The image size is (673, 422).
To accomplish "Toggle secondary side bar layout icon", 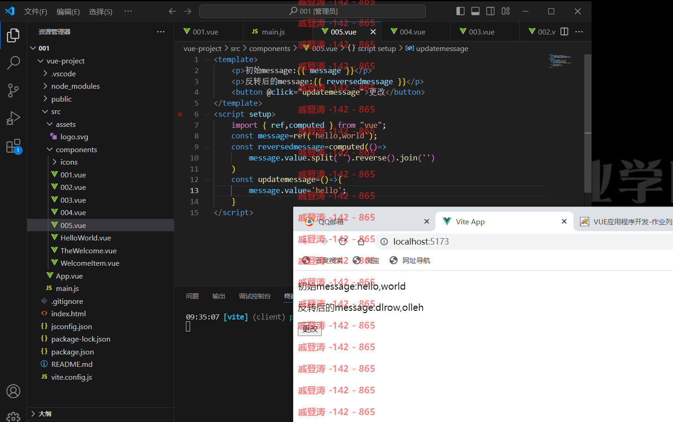I will [x=491, y=11].
